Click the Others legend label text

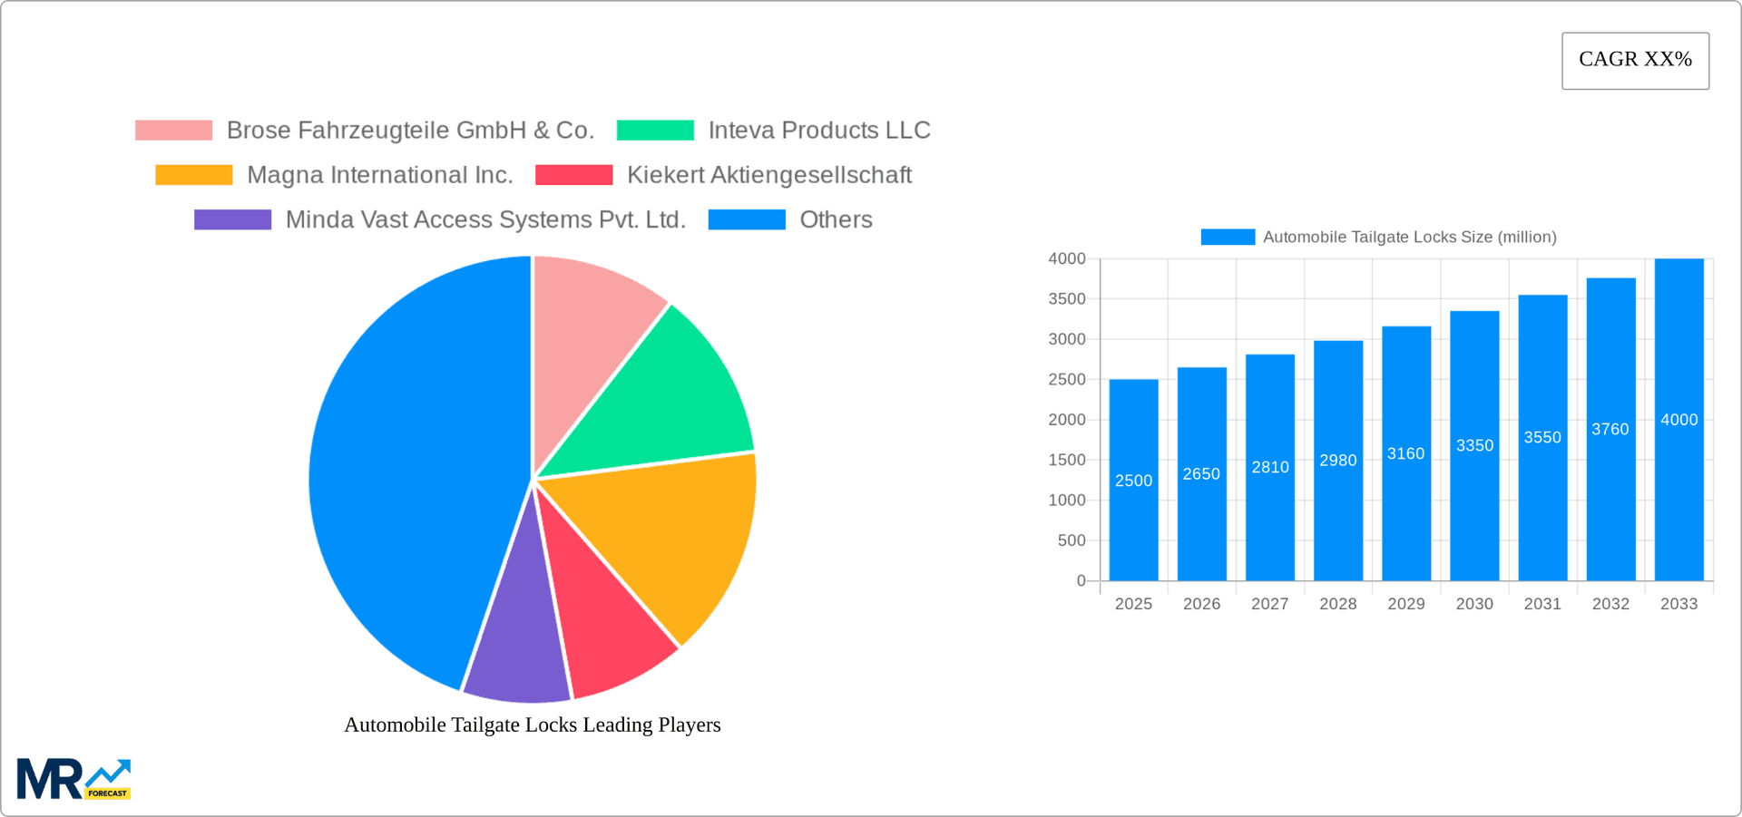point(835,219)
